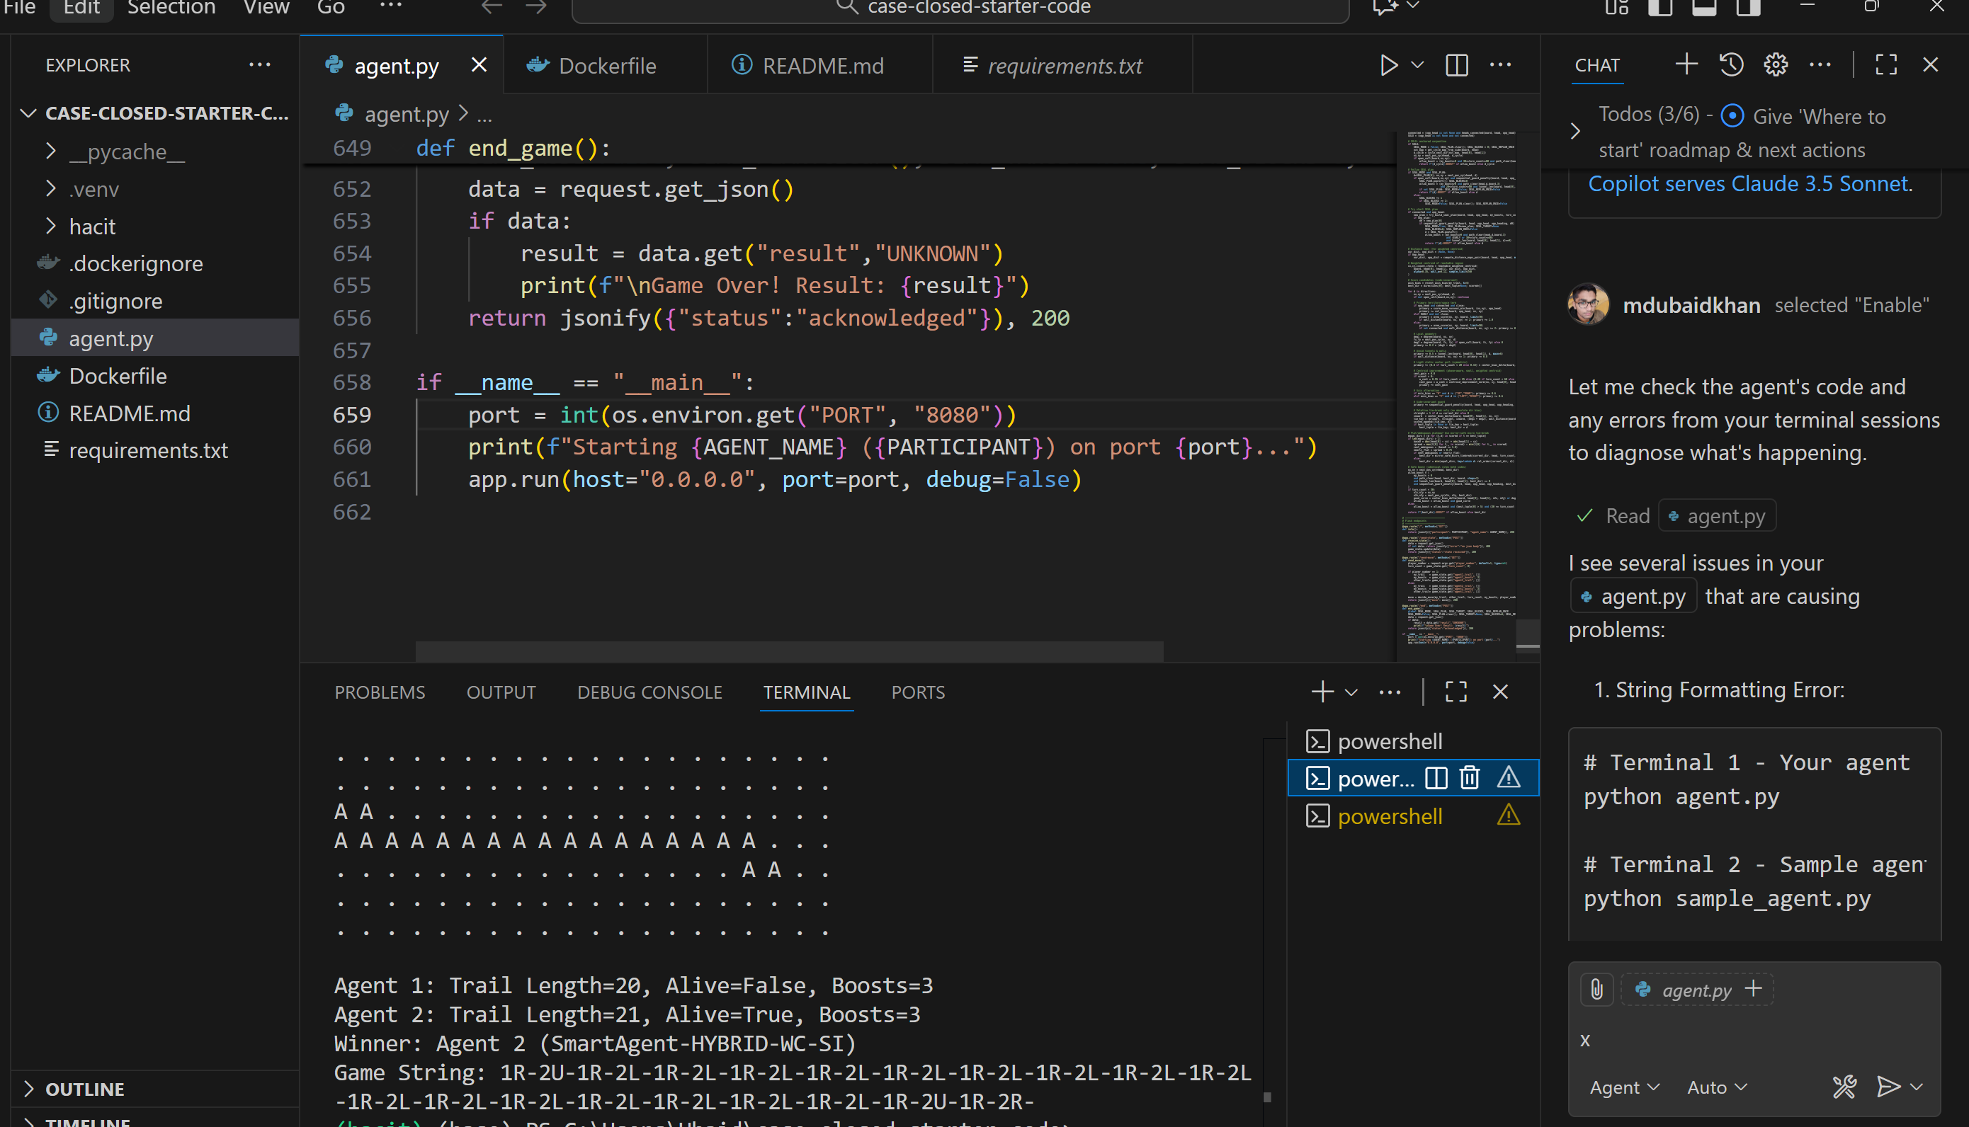Toggle the bottom panel layout icon
The height and width of the screenshot is (1127, 1969).
coord(1704,8)
